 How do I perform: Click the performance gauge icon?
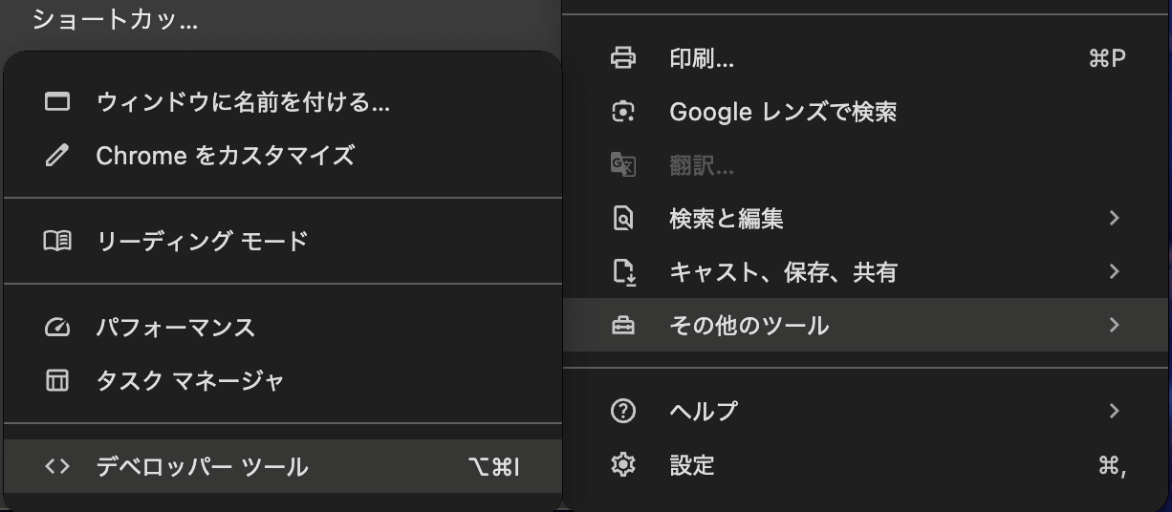pyautogui.click(x=57, y=328)
